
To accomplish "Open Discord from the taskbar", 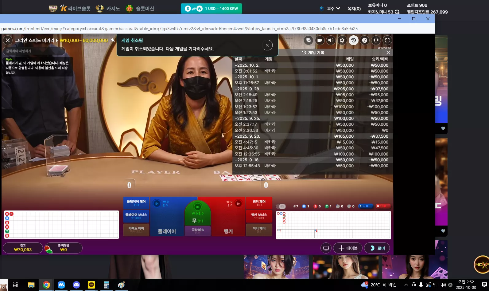I will [x=76, y=285].
